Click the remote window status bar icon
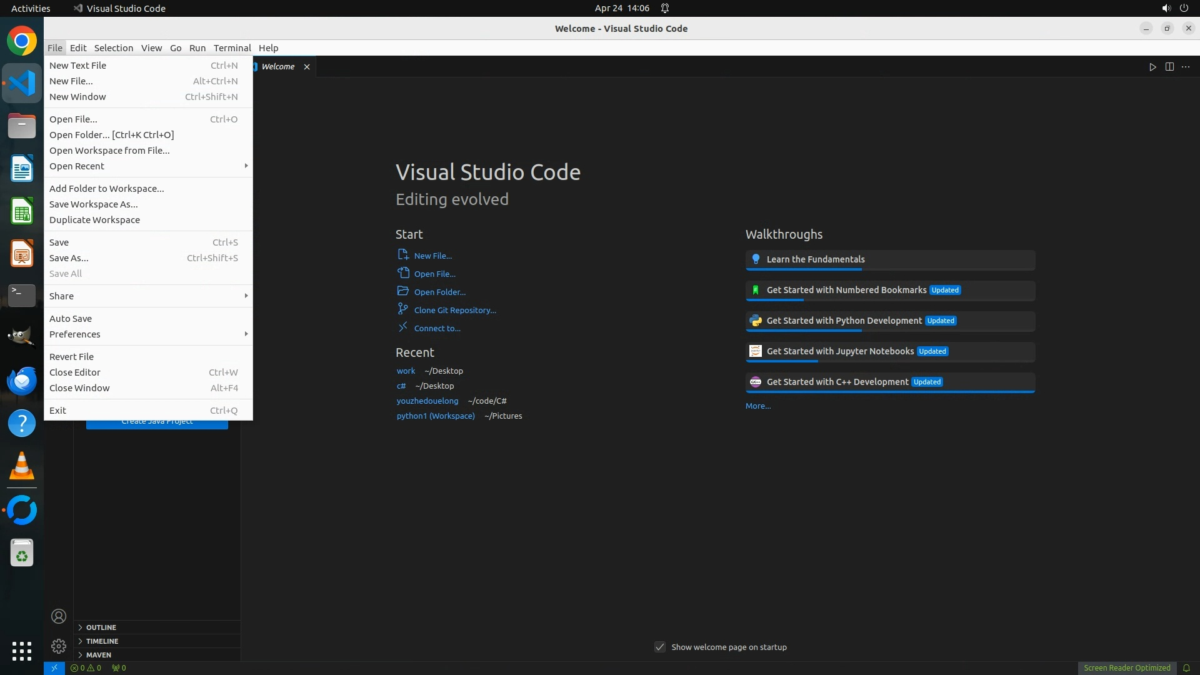Screen dimensions: 1200x675 point(54,668)
